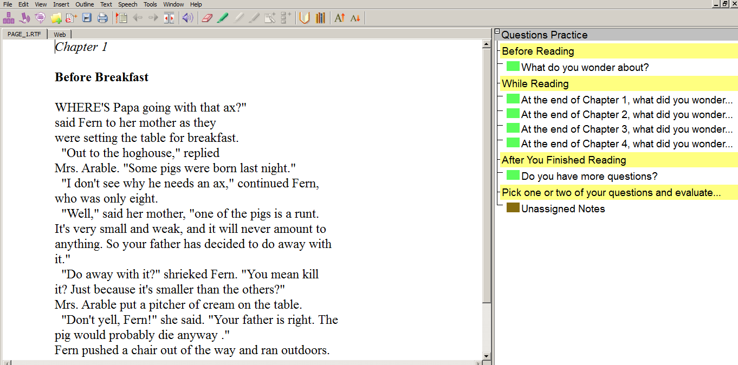Click the line 'WHERE'S Papa going with that ax?'
This screenshot has height=365, width=738.
pyautogui.click(x=151, y=108)
